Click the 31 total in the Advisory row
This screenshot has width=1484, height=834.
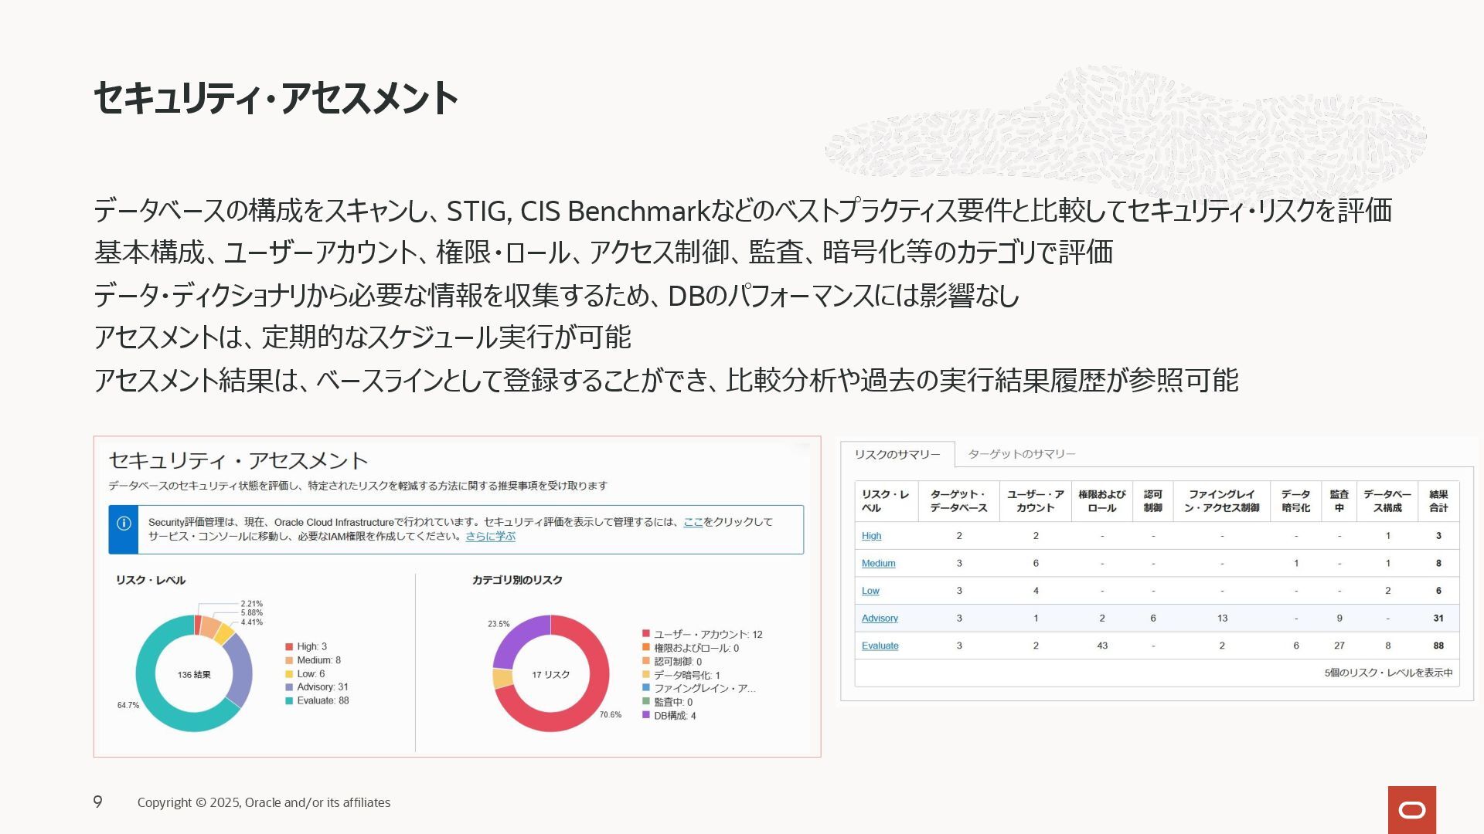(1438, 619)
